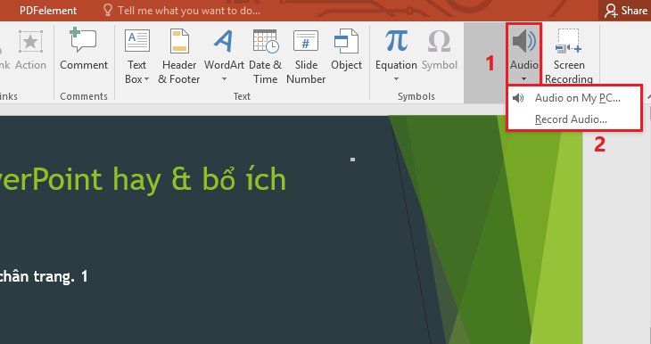The width and height of the screenshot is (651, 344).
Task: Click the Action star icon
Action: (x=30, y=42)
